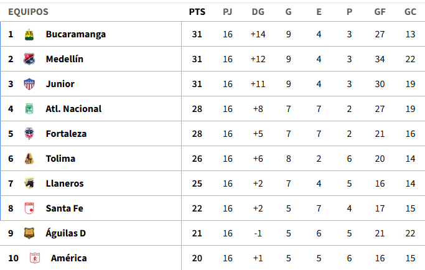Click the Medellín team crest icon
The width and height of the screenshot is (425, 270).
point(29,59)
